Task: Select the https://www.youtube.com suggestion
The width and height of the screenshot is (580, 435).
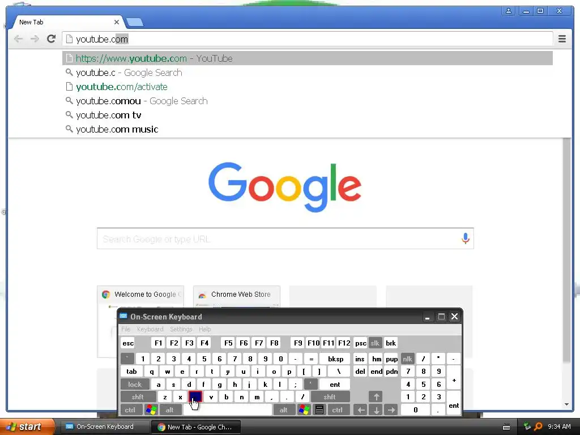Action: click(308, 58)
